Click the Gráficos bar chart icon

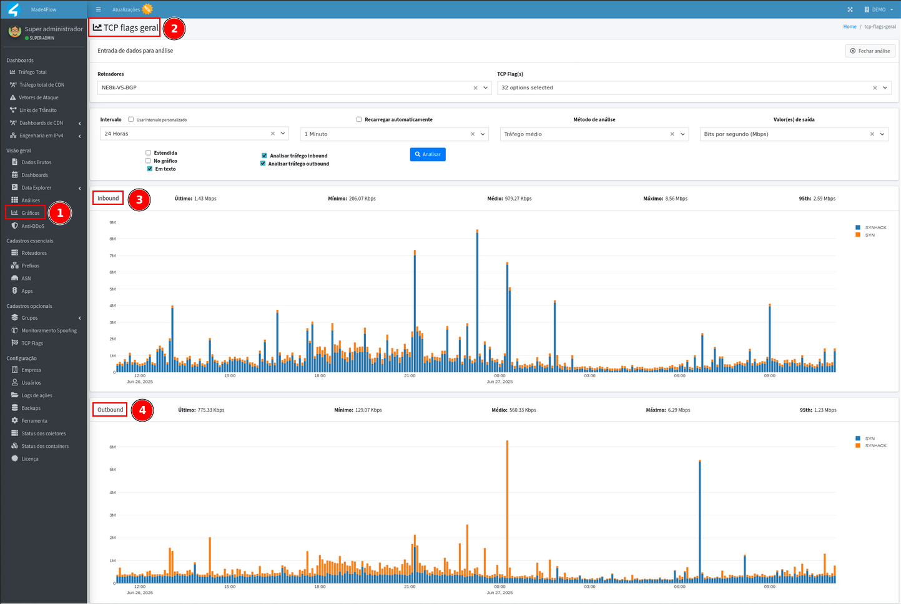click(x=15, y=212)
